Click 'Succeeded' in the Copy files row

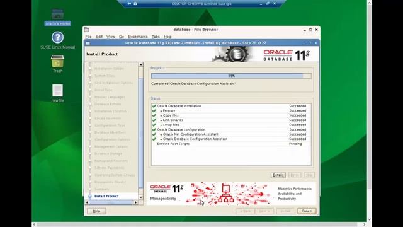(298, 115)
